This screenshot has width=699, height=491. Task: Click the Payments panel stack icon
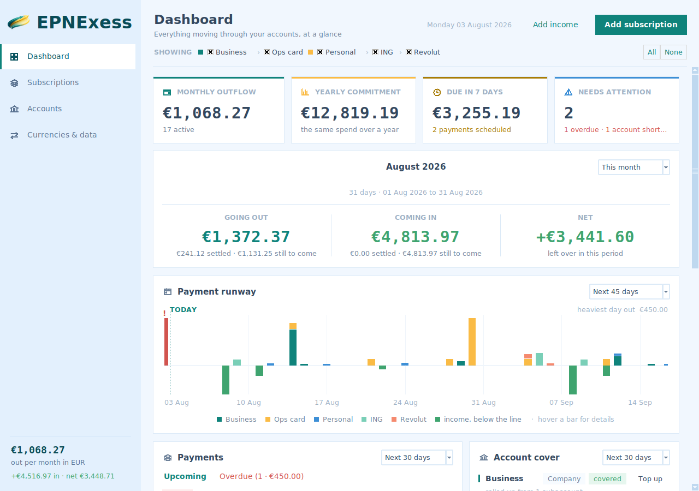[168, 458]
